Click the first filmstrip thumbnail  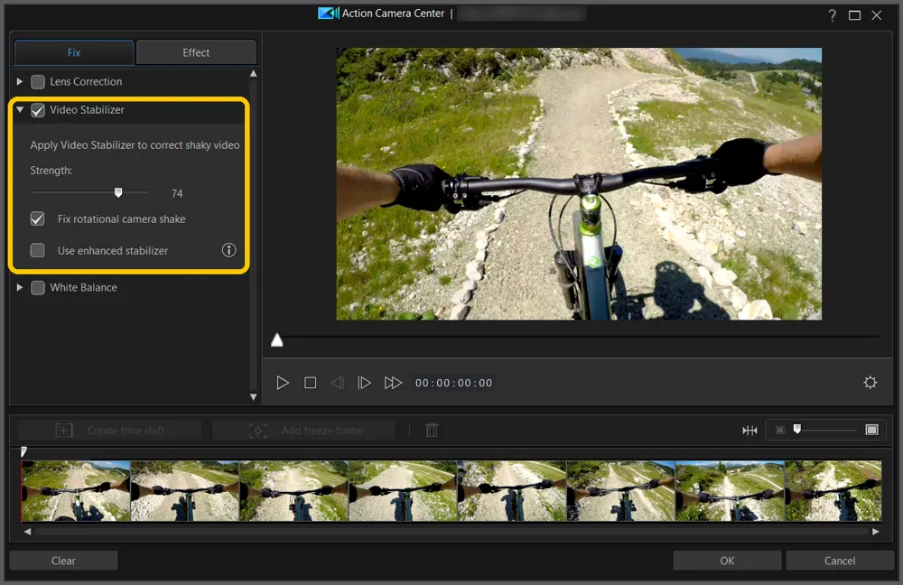coord(76,490)
